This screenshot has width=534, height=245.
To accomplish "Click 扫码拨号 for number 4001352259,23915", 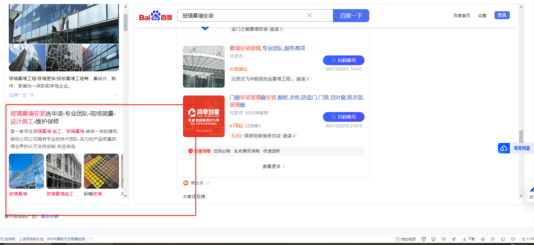I will tap(344, 117).
